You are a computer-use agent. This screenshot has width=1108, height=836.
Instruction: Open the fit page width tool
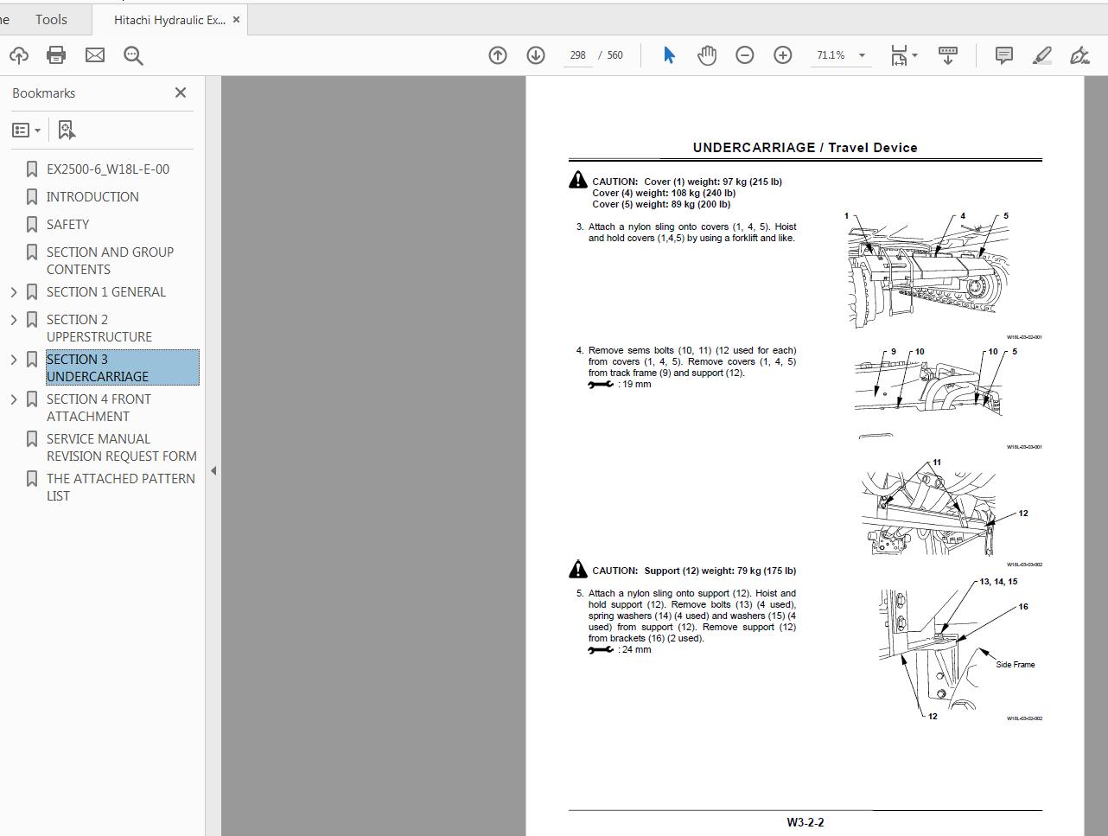tap(899, 55)
